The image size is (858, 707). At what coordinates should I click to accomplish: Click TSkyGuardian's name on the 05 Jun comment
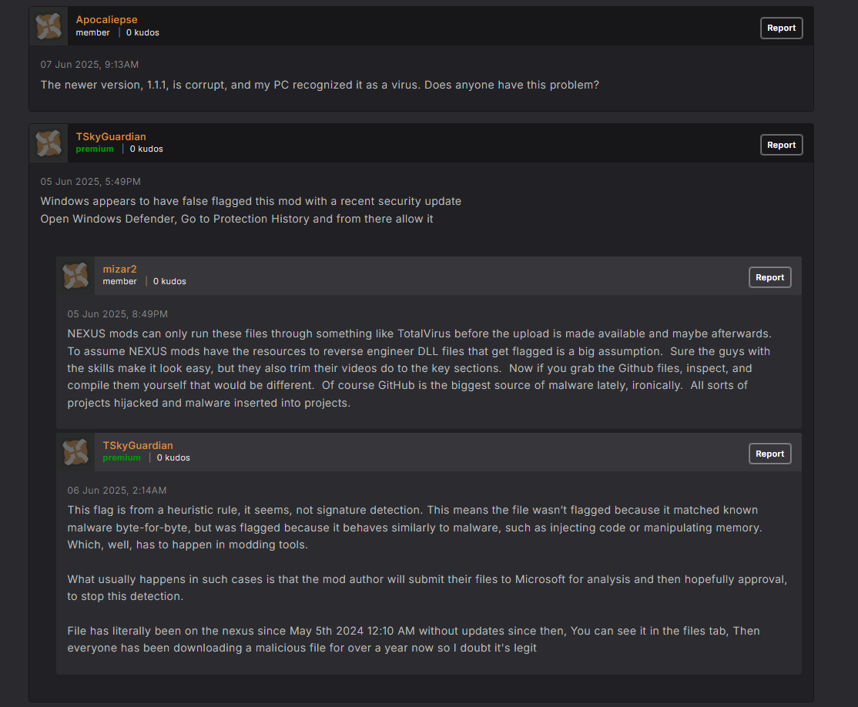111,136
